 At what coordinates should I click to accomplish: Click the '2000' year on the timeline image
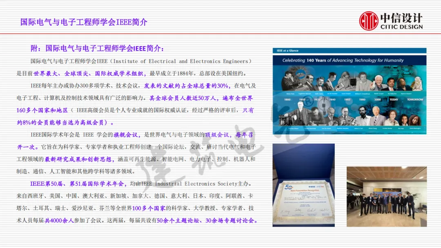377,100
